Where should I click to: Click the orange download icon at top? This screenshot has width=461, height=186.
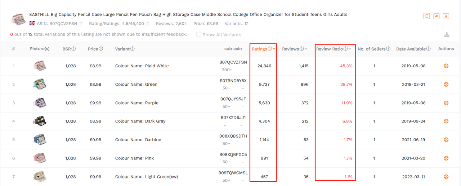[446, 16]
